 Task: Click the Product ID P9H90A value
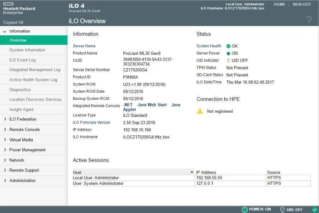point(130,77)
